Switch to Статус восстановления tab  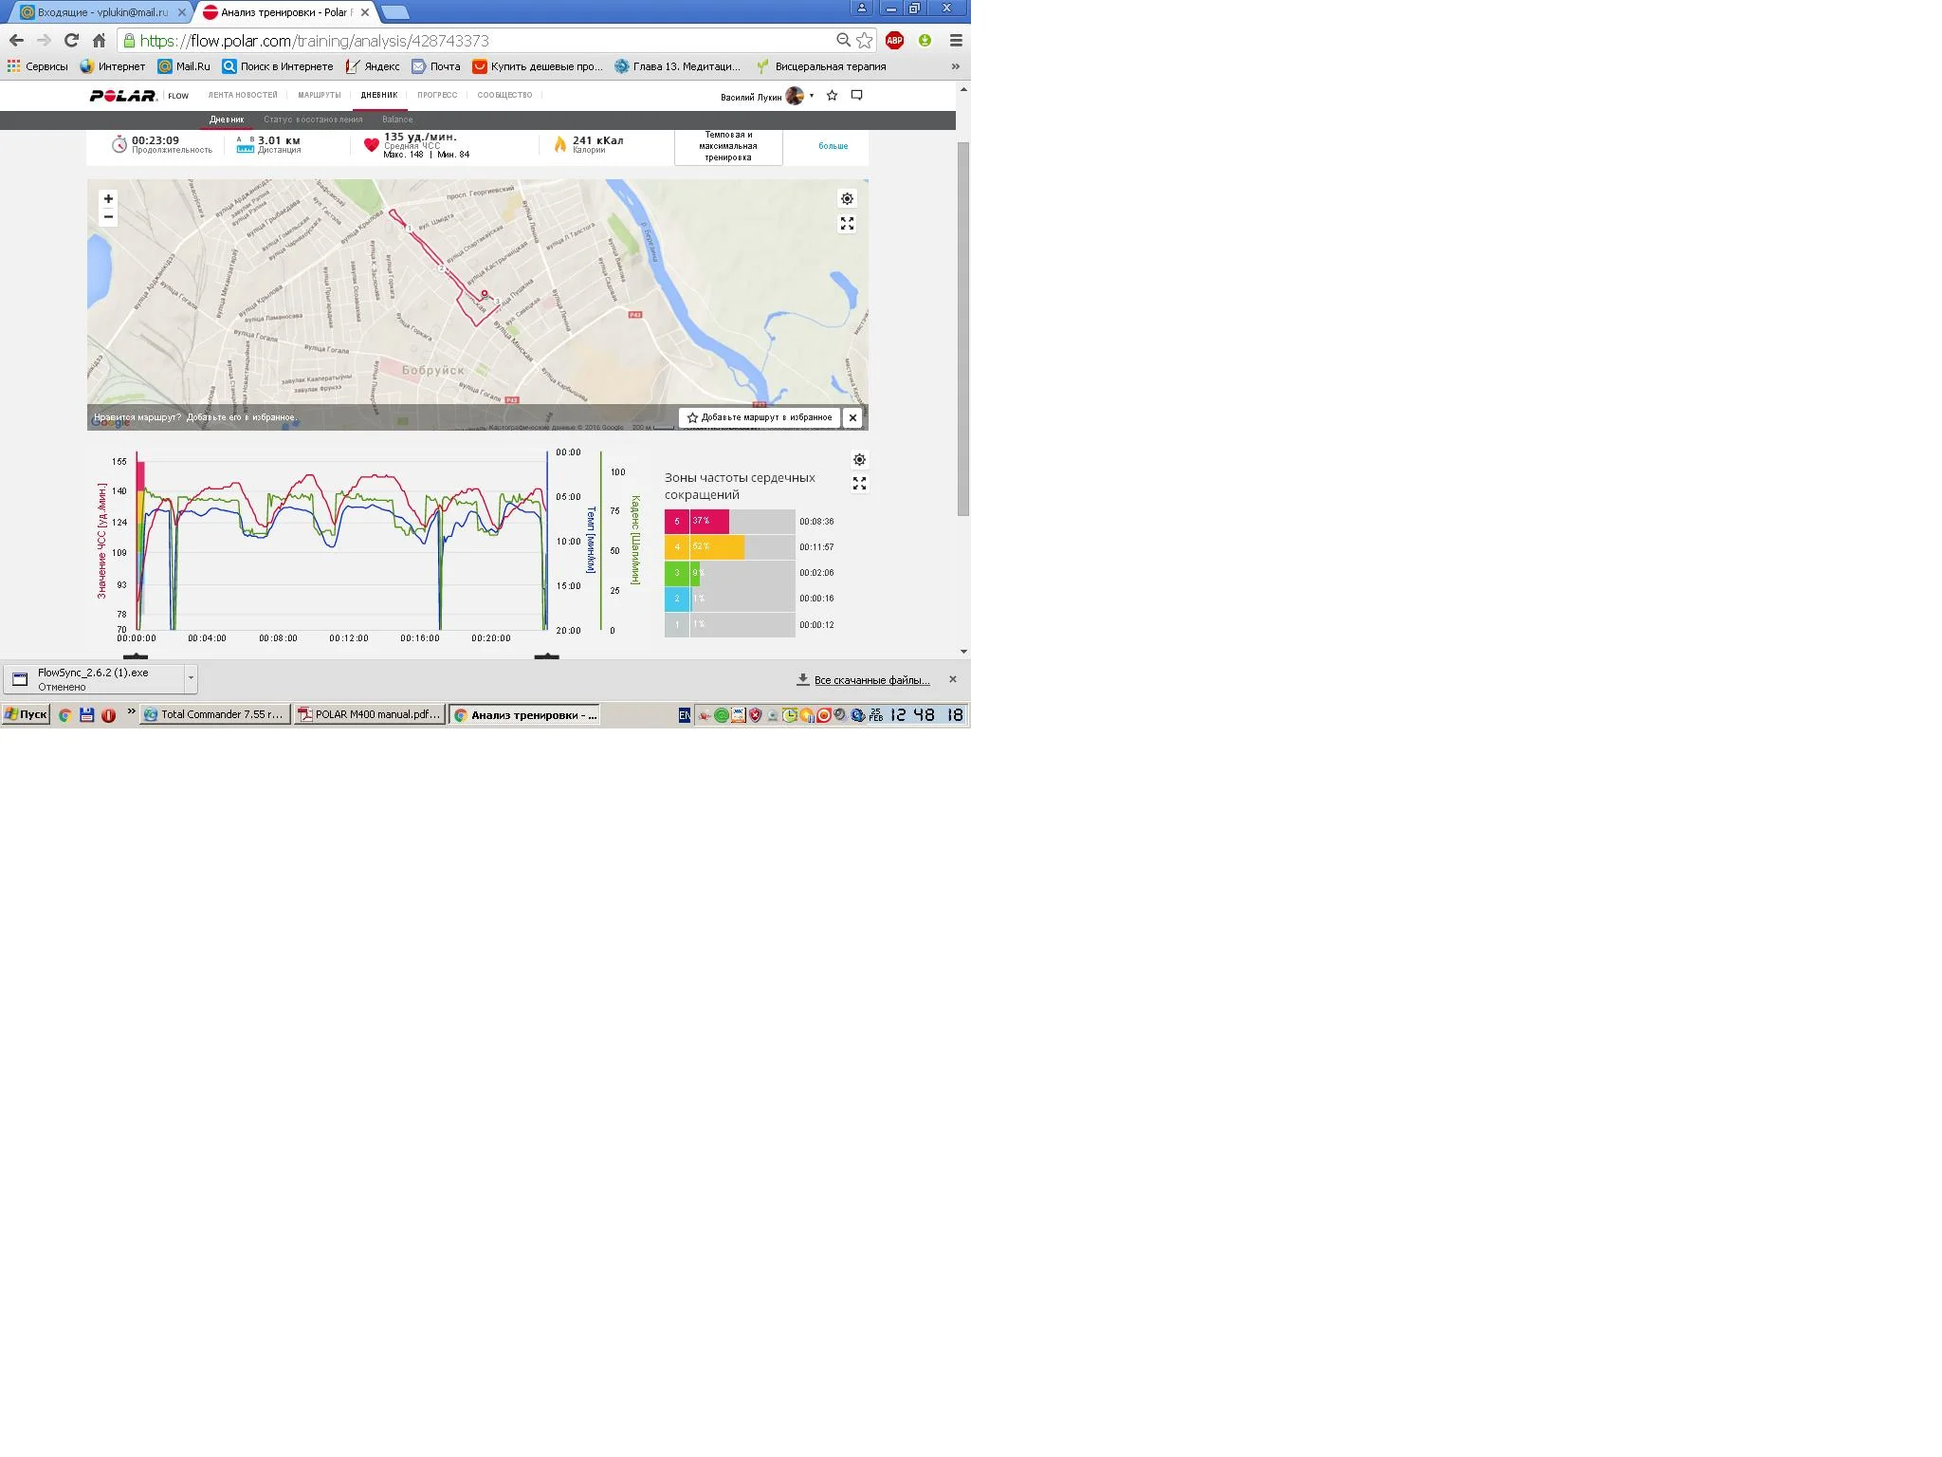(x=313, y=120)
